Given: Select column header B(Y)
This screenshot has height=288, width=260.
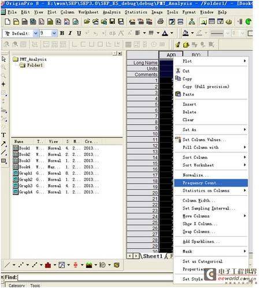Looking at the screenshot, I should [196, 55].
